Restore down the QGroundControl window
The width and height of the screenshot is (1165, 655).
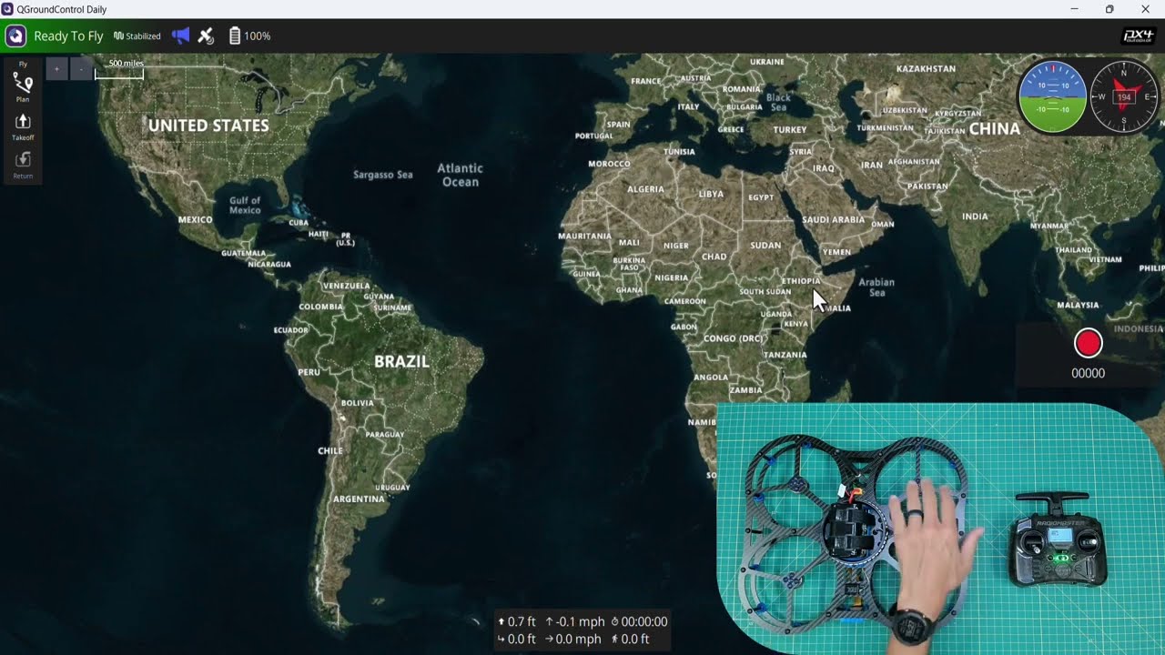pos(1109,9)
